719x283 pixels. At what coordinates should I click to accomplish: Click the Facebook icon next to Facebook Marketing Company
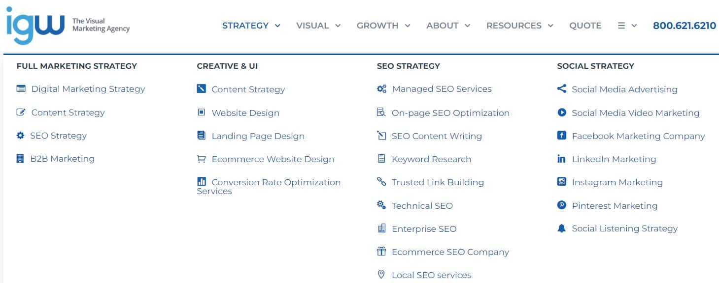click(561, 136)
